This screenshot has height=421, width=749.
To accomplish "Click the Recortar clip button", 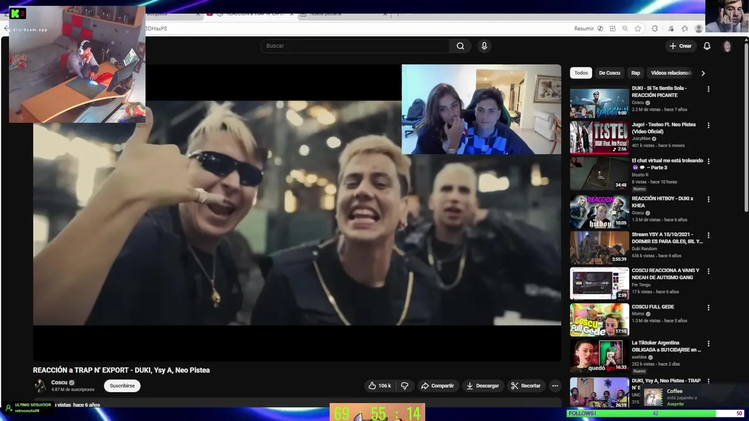I will click(x=525, y=386).
